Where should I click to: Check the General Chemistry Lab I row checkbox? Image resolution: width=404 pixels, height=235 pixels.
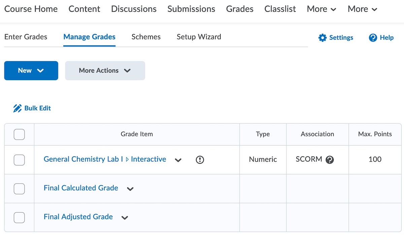[19, 160]
